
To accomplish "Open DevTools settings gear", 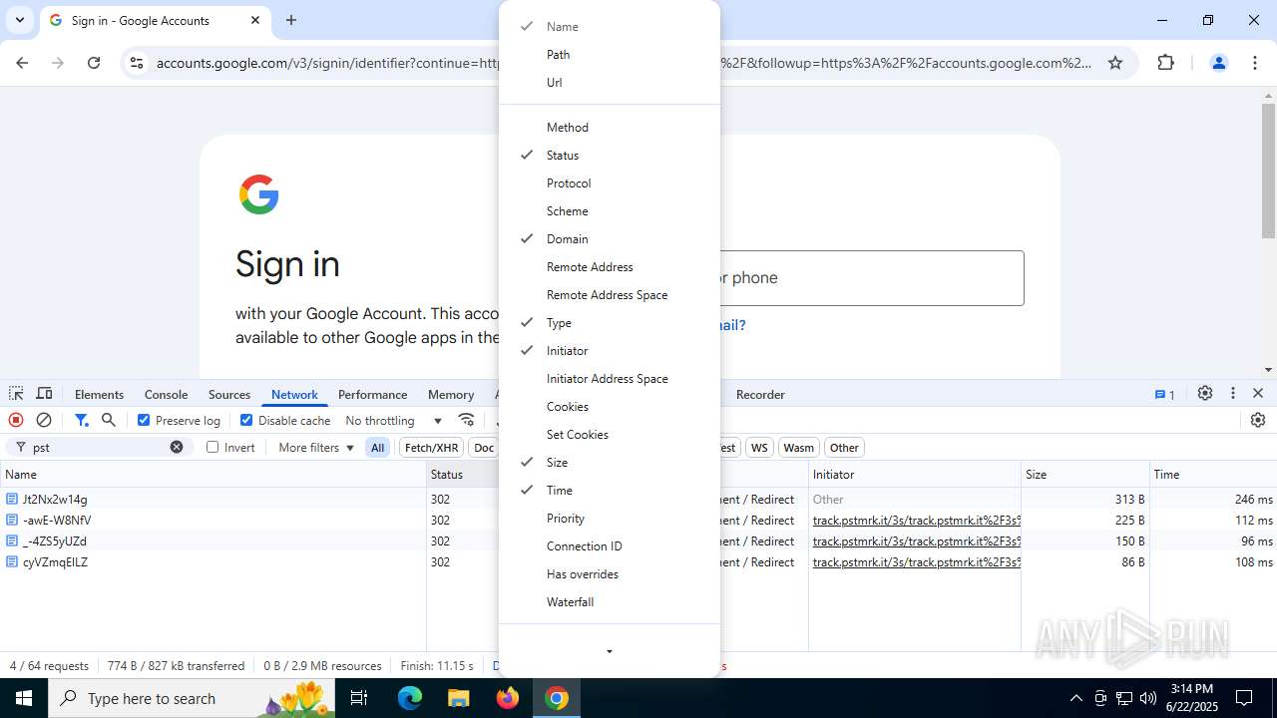I will (x=1205, y=394).
